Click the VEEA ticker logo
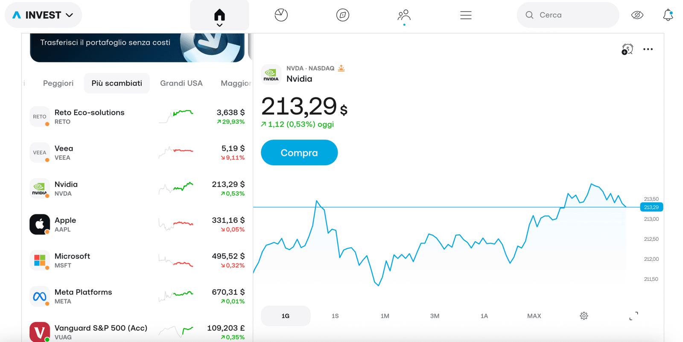The height and width of the screenshot is (342, 683). 40,152
